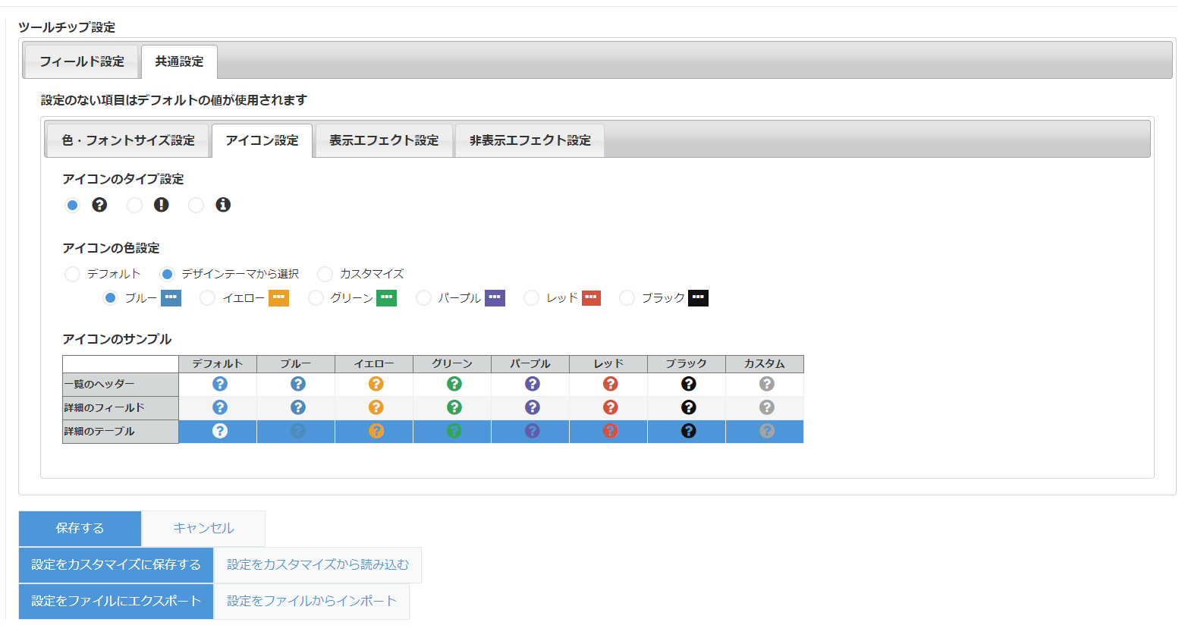Viewport: 1185px width, 638px height.
Task: Select the カスタマイズ radio button
Action: pyautogui.click(x=325, y=274)
